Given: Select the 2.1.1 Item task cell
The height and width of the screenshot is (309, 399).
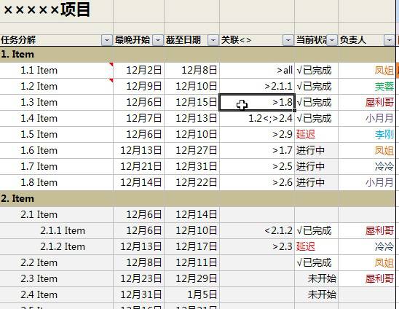Looking at the screenshot, I should tap(57, 231).
